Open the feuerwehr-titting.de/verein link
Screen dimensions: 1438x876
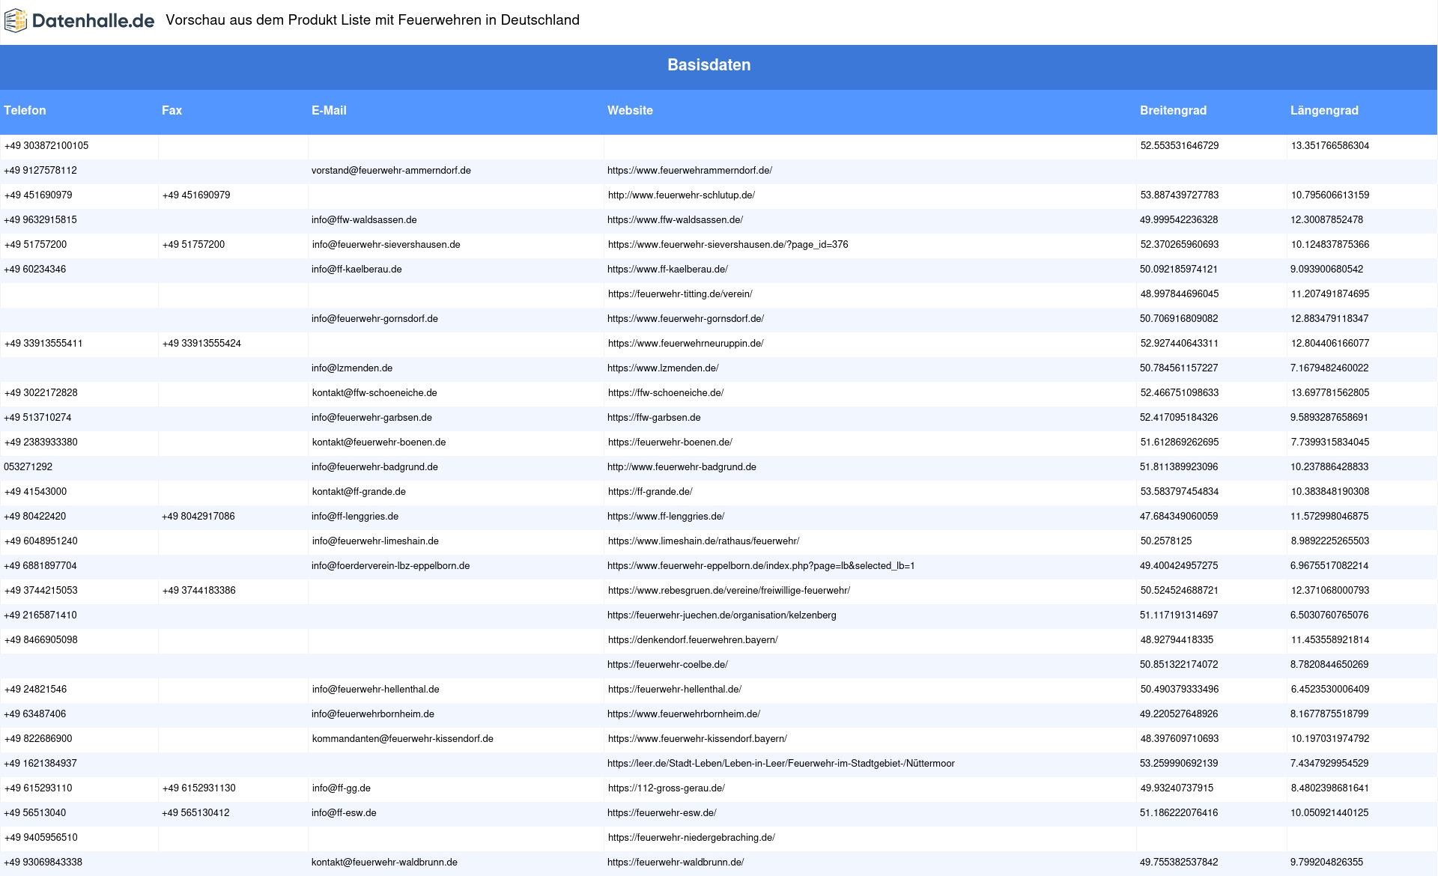pyautogui.click(x=680, y=294)
